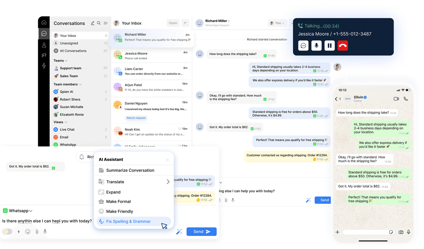Put the call on hold with pause icon
Viewport: 424px width, 249px height.
click(x=329, y=45)
